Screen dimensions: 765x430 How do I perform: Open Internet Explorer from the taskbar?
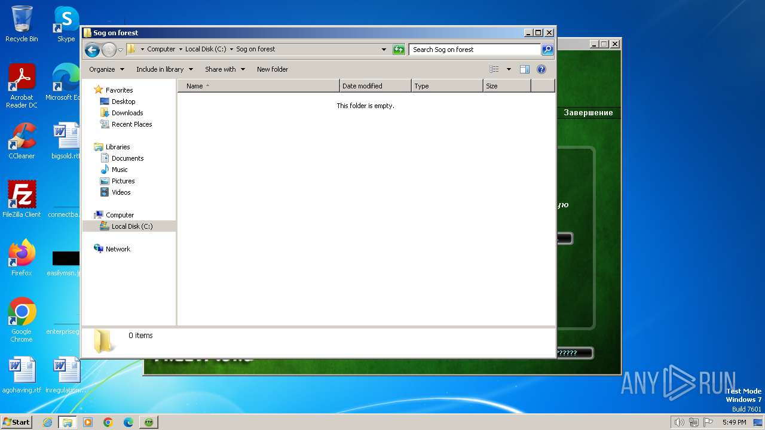point(48,422)
